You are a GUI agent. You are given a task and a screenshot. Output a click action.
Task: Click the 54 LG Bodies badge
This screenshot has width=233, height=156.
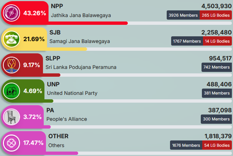[217, 145]
